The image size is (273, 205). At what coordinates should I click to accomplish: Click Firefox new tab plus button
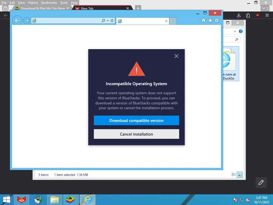pyautogui.click(x=138, y=8)
